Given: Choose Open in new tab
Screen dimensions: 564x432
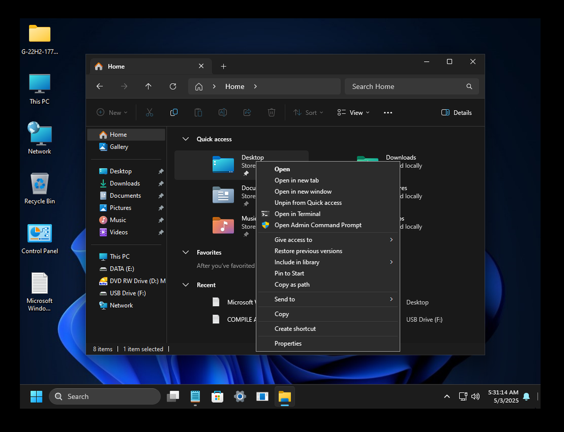Looking at the screenshot, I should coord(328,180).
